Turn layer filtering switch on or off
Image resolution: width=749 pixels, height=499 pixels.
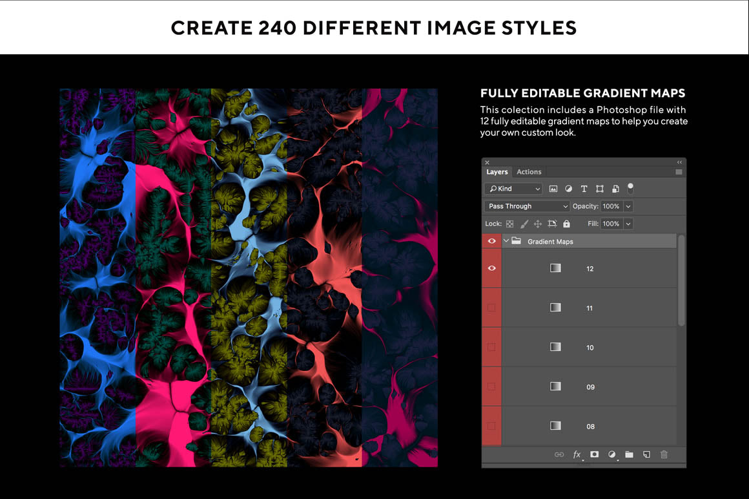630,188
